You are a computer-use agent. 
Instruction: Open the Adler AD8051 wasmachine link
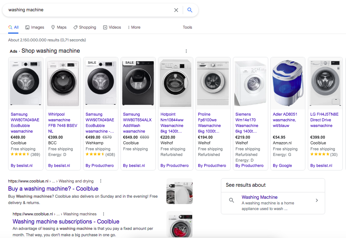point(285,120)
